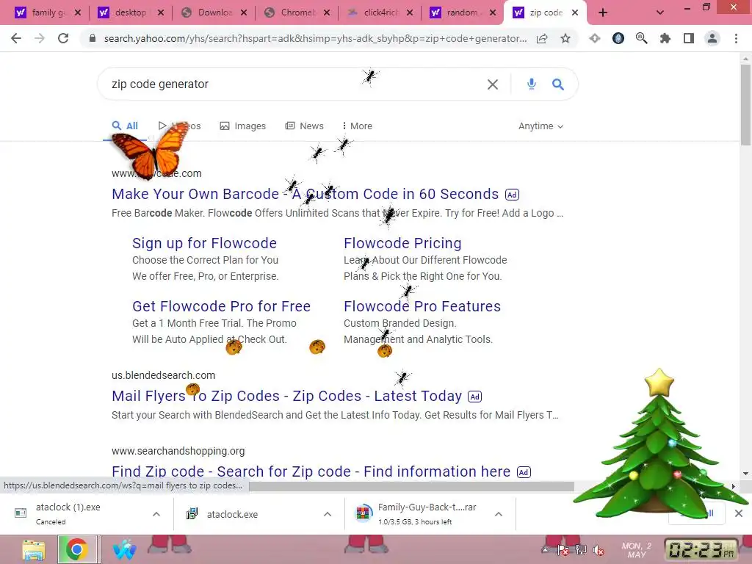Open 'Get Flowcode Pro for Free' link

[221, 306]
